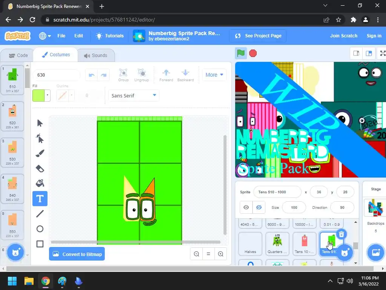The height and width of the screenshot is (290, 386).
Task: Select the Eraser tool
Action: tap(40, 169)
